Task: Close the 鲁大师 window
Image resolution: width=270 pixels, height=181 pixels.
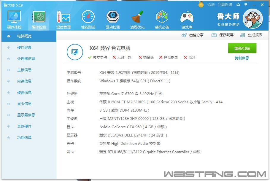Action: point(262,5)
